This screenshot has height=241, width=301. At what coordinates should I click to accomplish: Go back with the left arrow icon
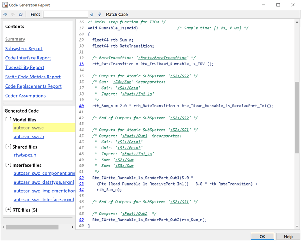(x=5, y=14)
